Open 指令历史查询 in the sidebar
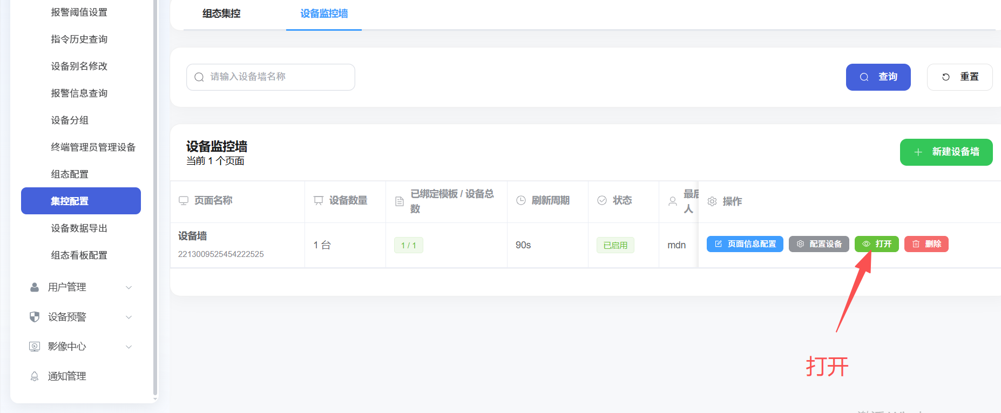1001x413 pixels. [79, 39]
